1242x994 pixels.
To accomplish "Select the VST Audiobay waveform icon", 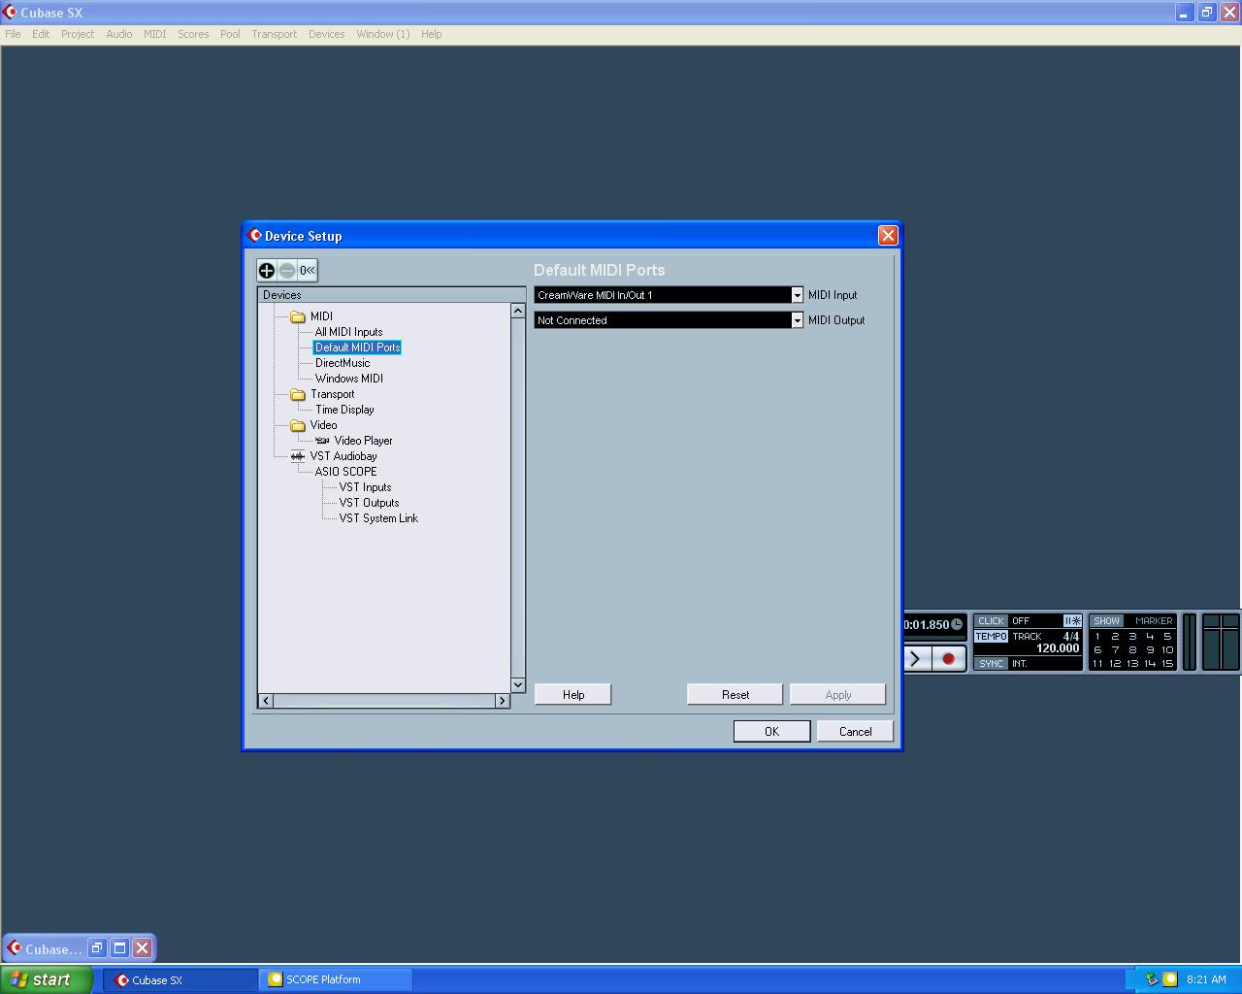I will click(x=298, y=456).
